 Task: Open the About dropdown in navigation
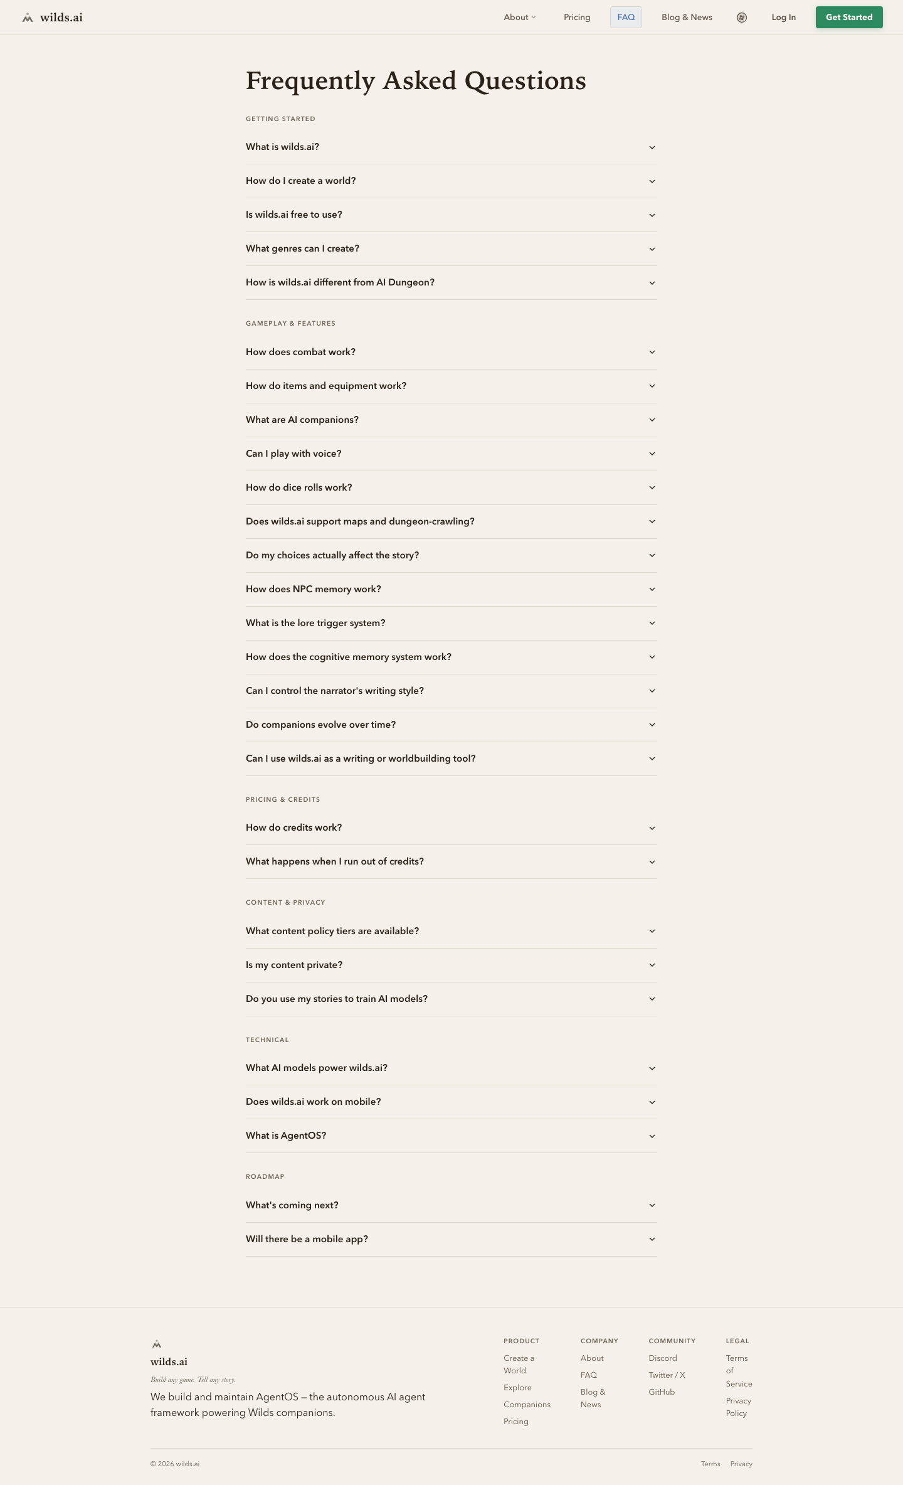pyautogui.click(x=520, y=18)
